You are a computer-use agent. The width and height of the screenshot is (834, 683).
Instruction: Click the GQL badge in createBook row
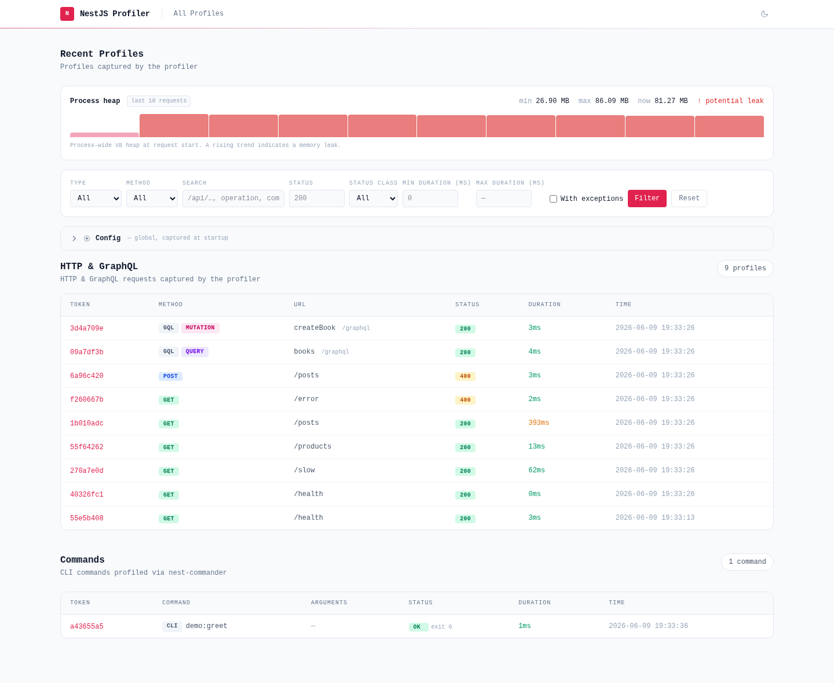click(x=169, y=328)
